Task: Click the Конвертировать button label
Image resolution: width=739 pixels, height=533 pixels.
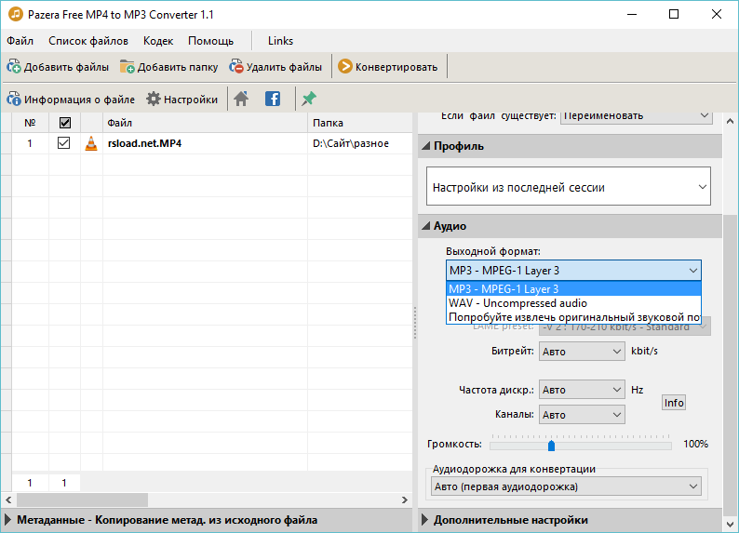Action: click(396, 67)
